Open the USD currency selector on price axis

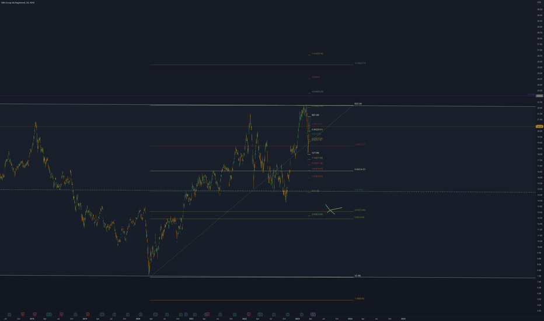[539, 2]
